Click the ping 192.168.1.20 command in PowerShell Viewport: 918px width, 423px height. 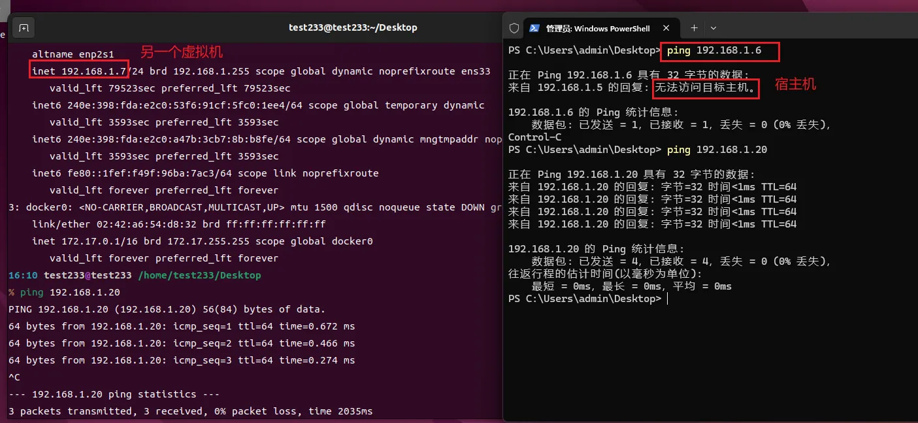717,150
